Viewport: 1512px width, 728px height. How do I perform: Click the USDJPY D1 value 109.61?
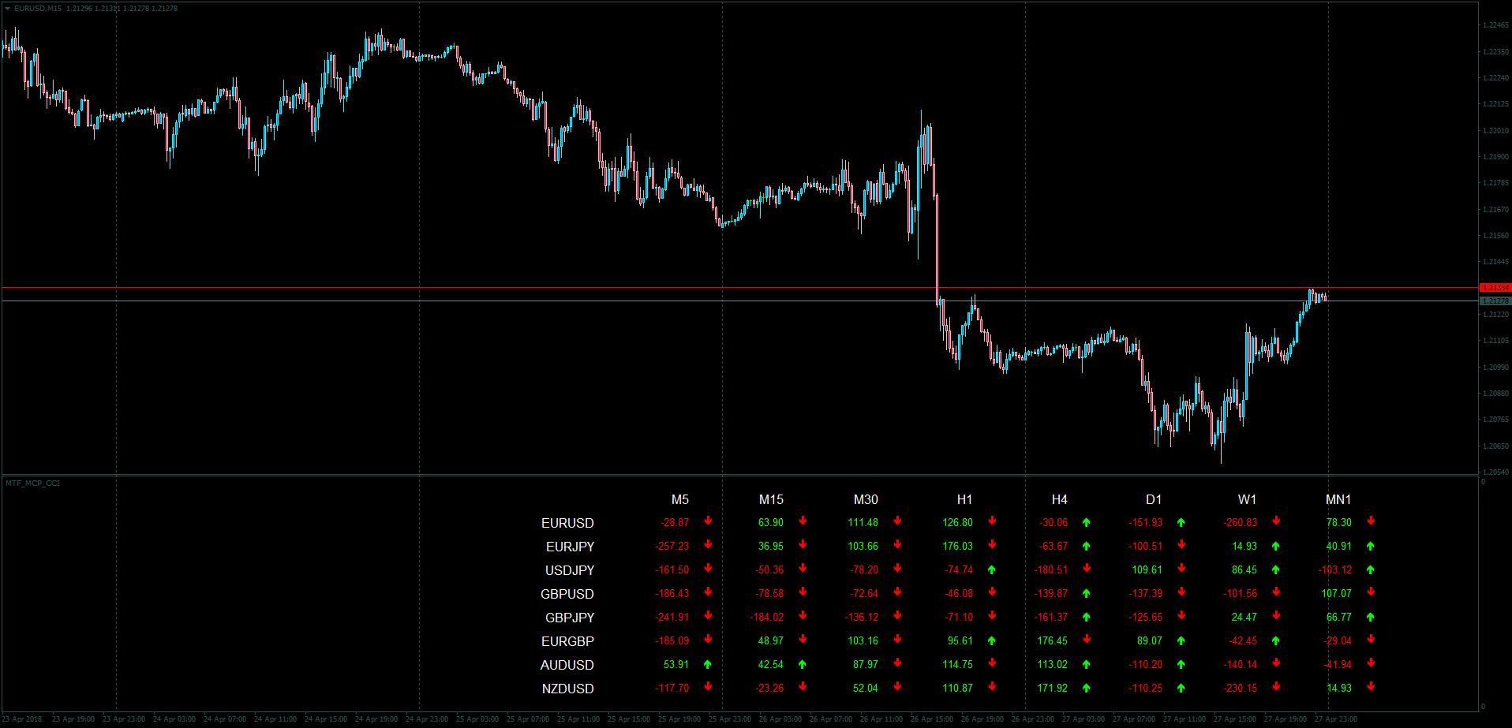coord(1147,569)
